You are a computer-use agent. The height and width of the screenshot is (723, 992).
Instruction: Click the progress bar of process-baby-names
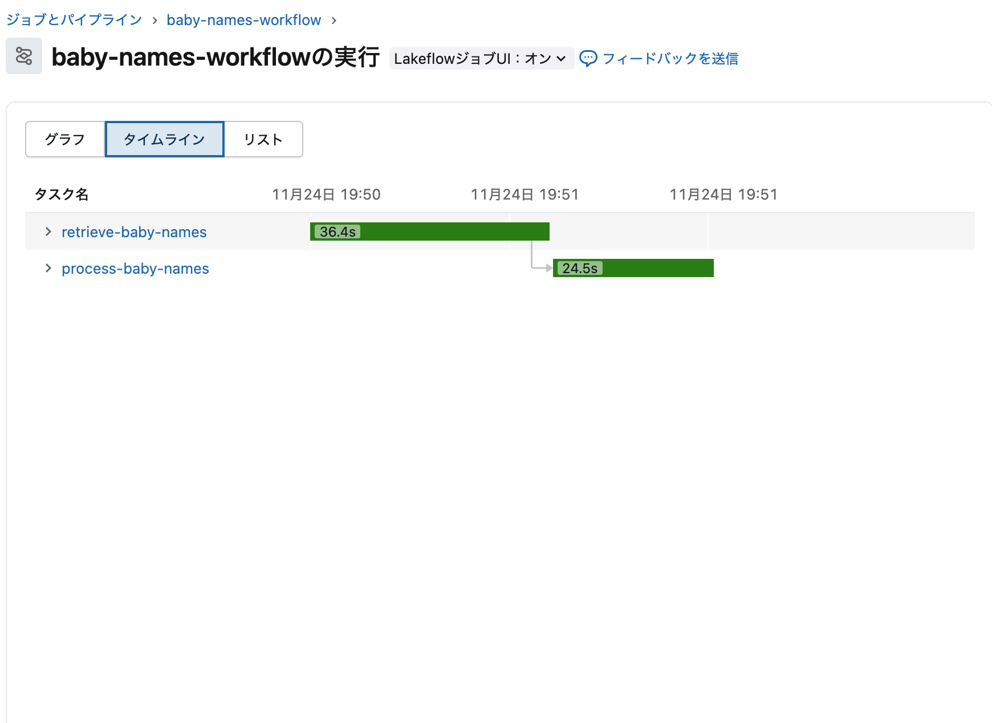[x=633, y=268]
